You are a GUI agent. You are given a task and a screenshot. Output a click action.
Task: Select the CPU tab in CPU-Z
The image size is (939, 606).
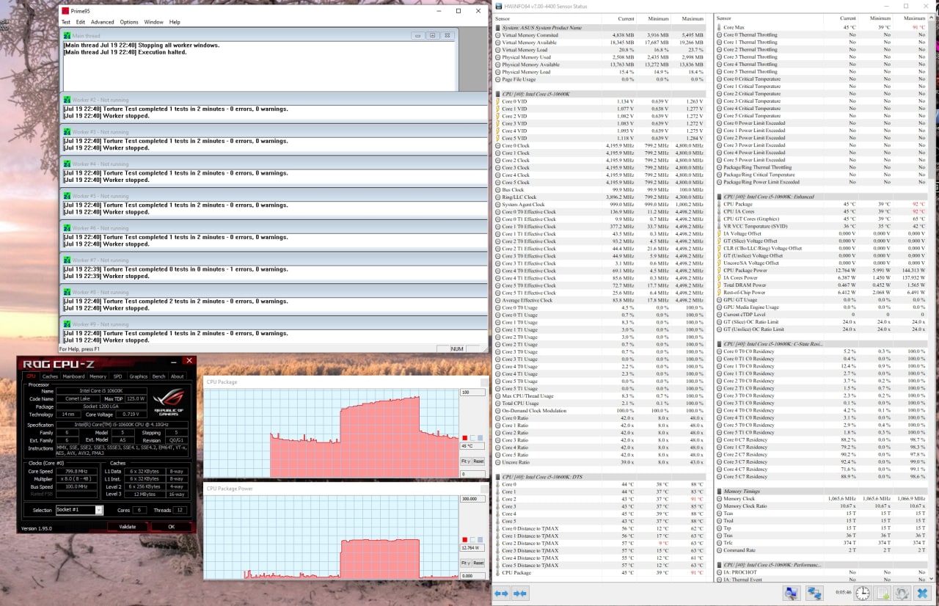[x=32, y=376]
